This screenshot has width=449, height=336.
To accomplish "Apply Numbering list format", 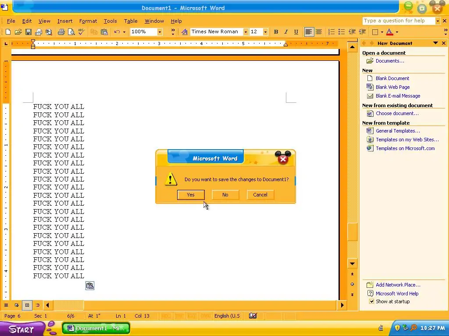I will click(x=331, y=31).
